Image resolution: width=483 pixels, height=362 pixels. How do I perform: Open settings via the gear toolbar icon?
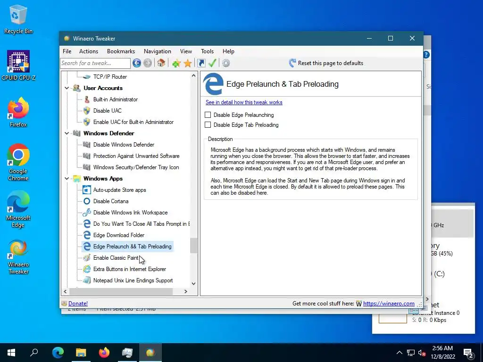pyautogui.click(x=226, y=63)
